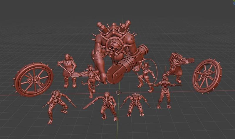The width and height of the screenshot is (235, 139).
Task: Pick the woman holding the chainsaw sword
Action: pos(69,70)
